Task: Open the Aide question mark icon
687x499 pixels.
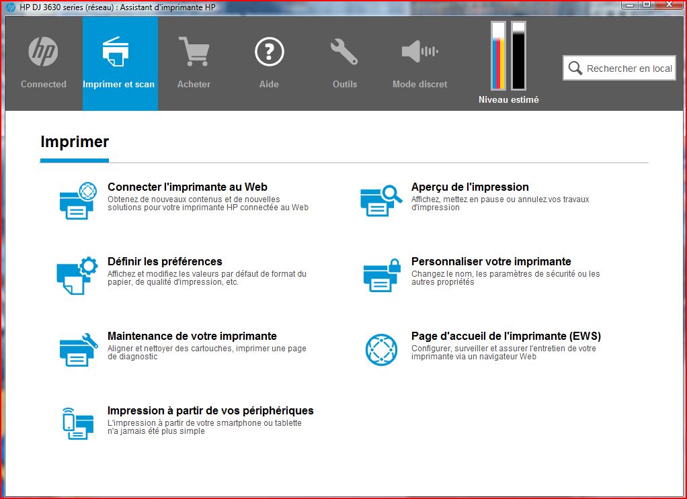Action: (x=270, y=52)
